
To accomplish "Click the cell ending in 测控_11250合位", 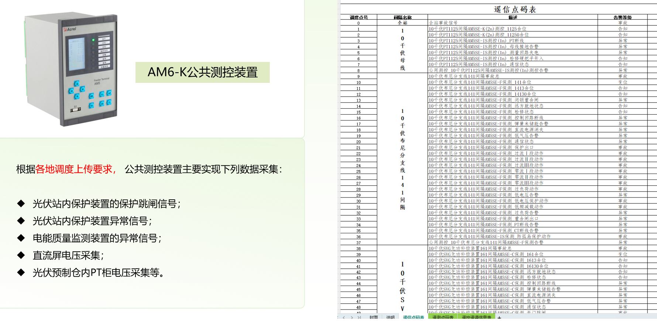I will pos(513,35).
